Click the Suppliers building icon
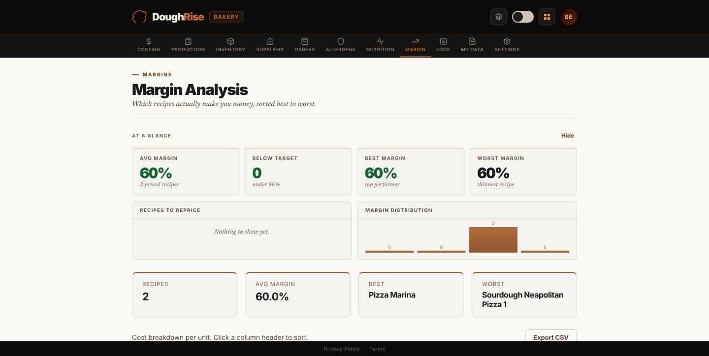The image size is (709, 356). [270, 41]
